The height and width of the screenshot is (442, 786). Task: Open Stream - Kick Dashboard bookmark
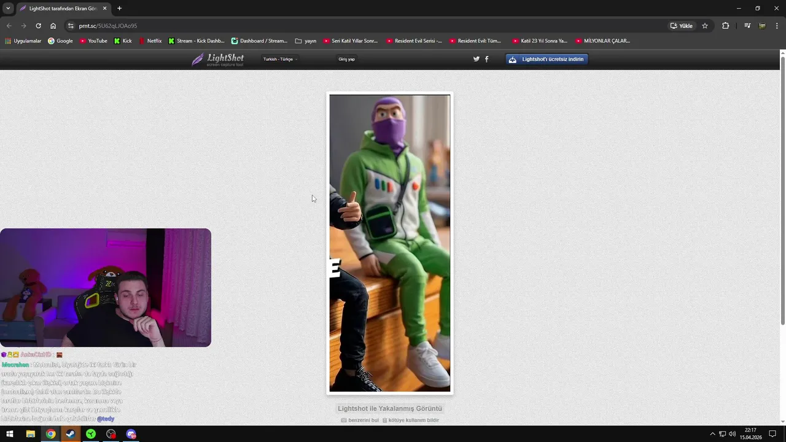pos(196,41)
